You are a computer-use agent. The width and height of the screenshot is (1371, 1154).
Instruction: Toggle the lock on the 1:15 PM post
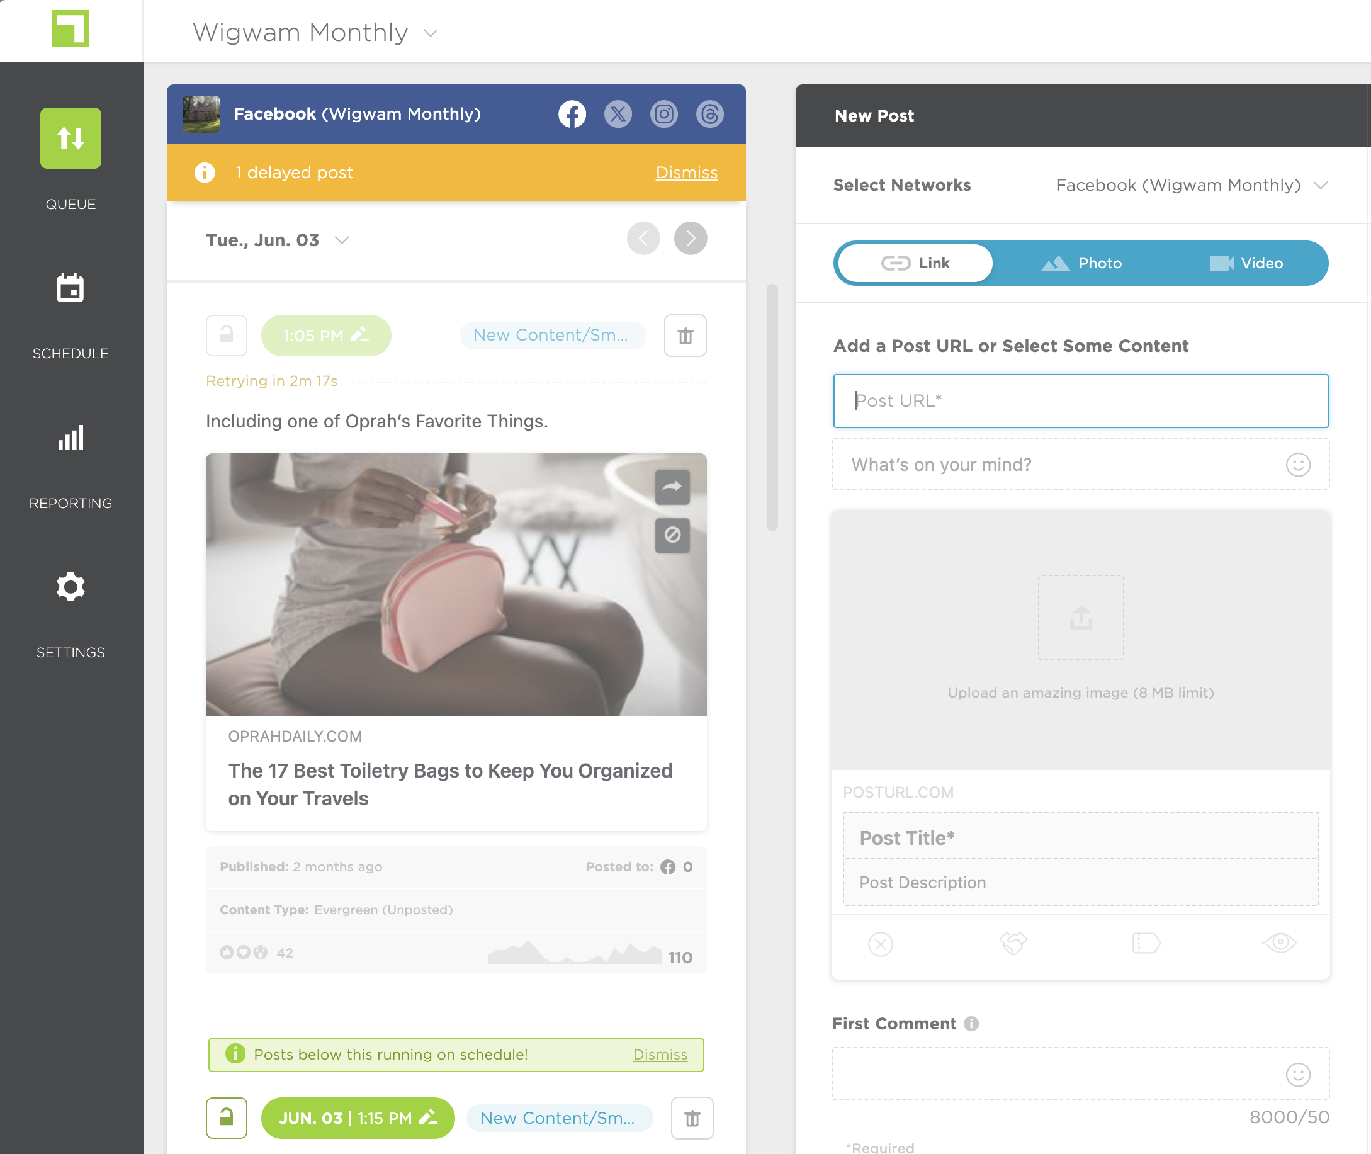[x=227, y=1119]
